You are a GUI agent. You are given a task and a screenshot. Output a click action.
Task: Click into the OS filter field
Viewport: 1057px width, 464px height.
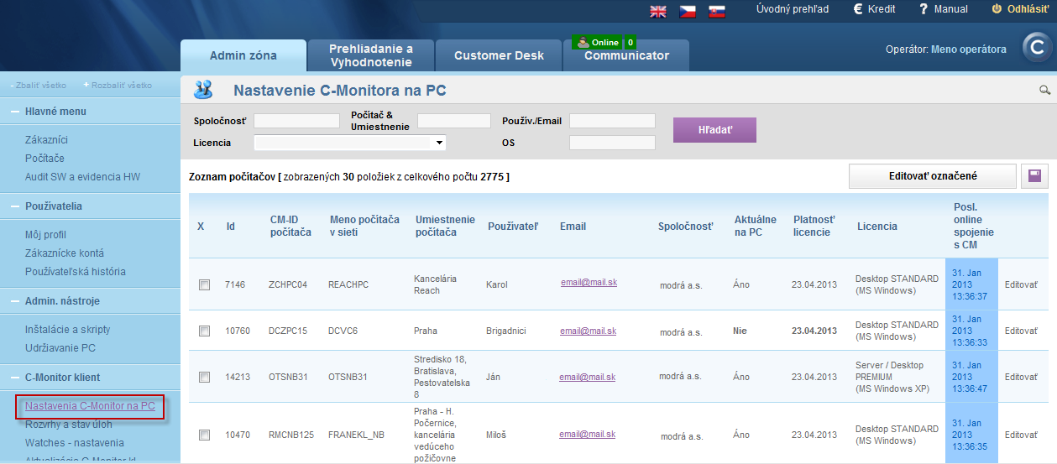click(612, 143)
